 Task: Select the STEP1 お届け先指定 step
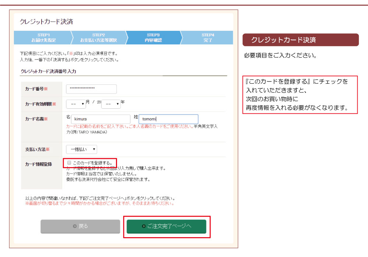pos(43,37)
